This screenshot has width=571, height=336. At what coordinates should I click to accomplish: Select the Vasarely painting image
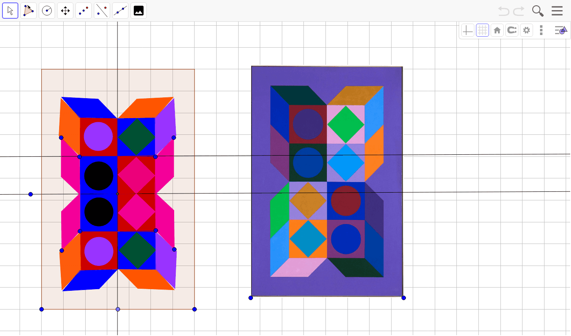[x=327, y=181]
